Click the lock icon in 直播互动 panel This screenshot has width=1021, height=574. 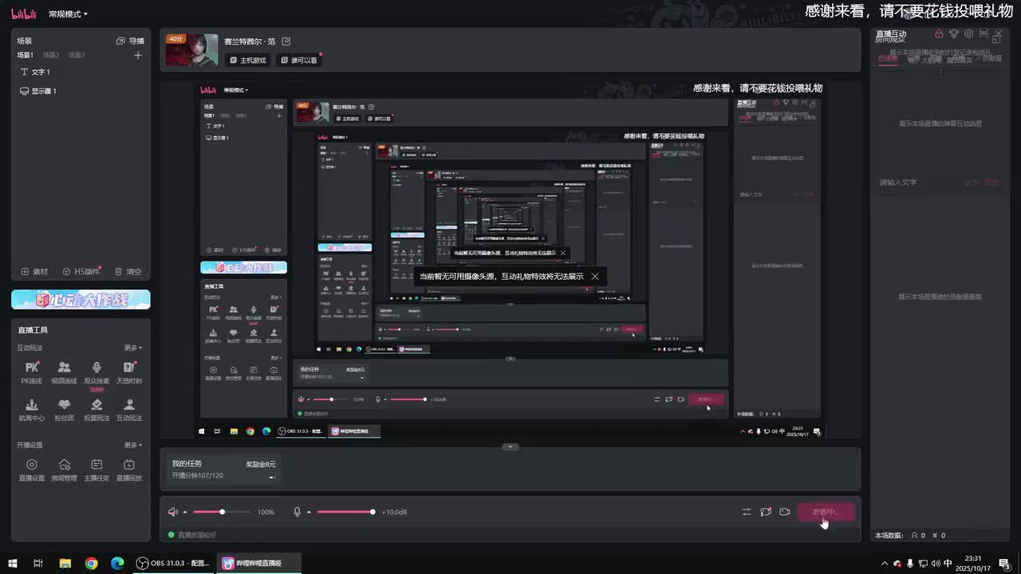939,33
